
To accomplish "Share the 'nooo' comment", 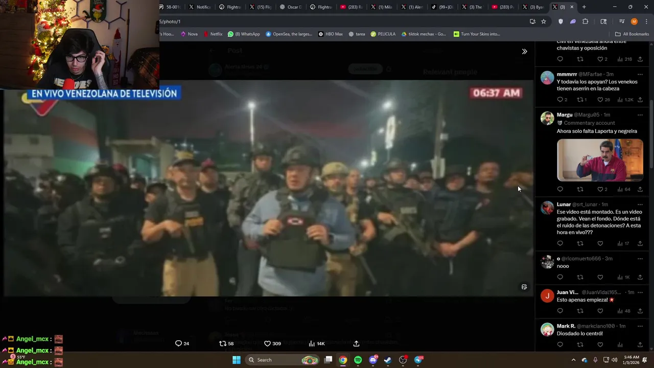I will 640,277.
